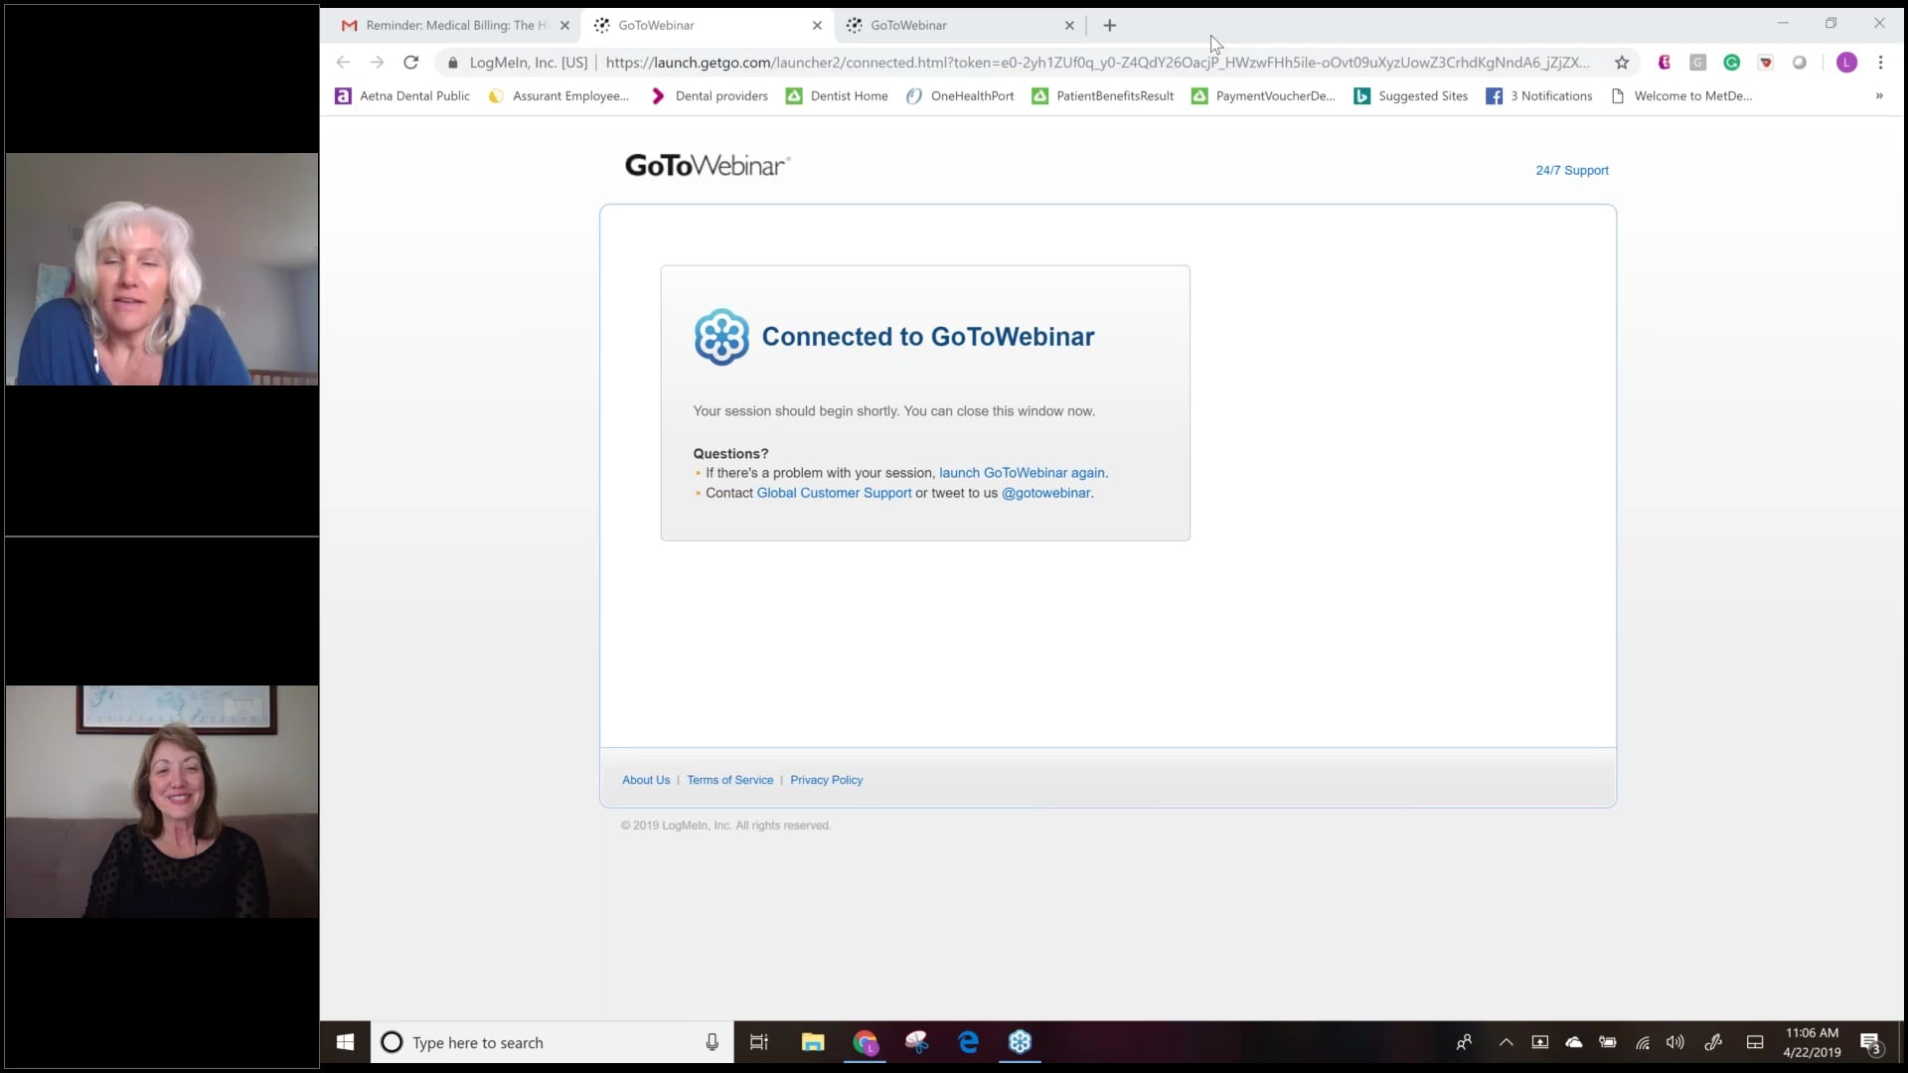Open the Global Customer Support link

834,493
